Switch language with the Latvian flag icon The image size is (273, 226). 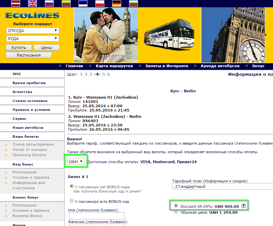[x=16, y=3]
